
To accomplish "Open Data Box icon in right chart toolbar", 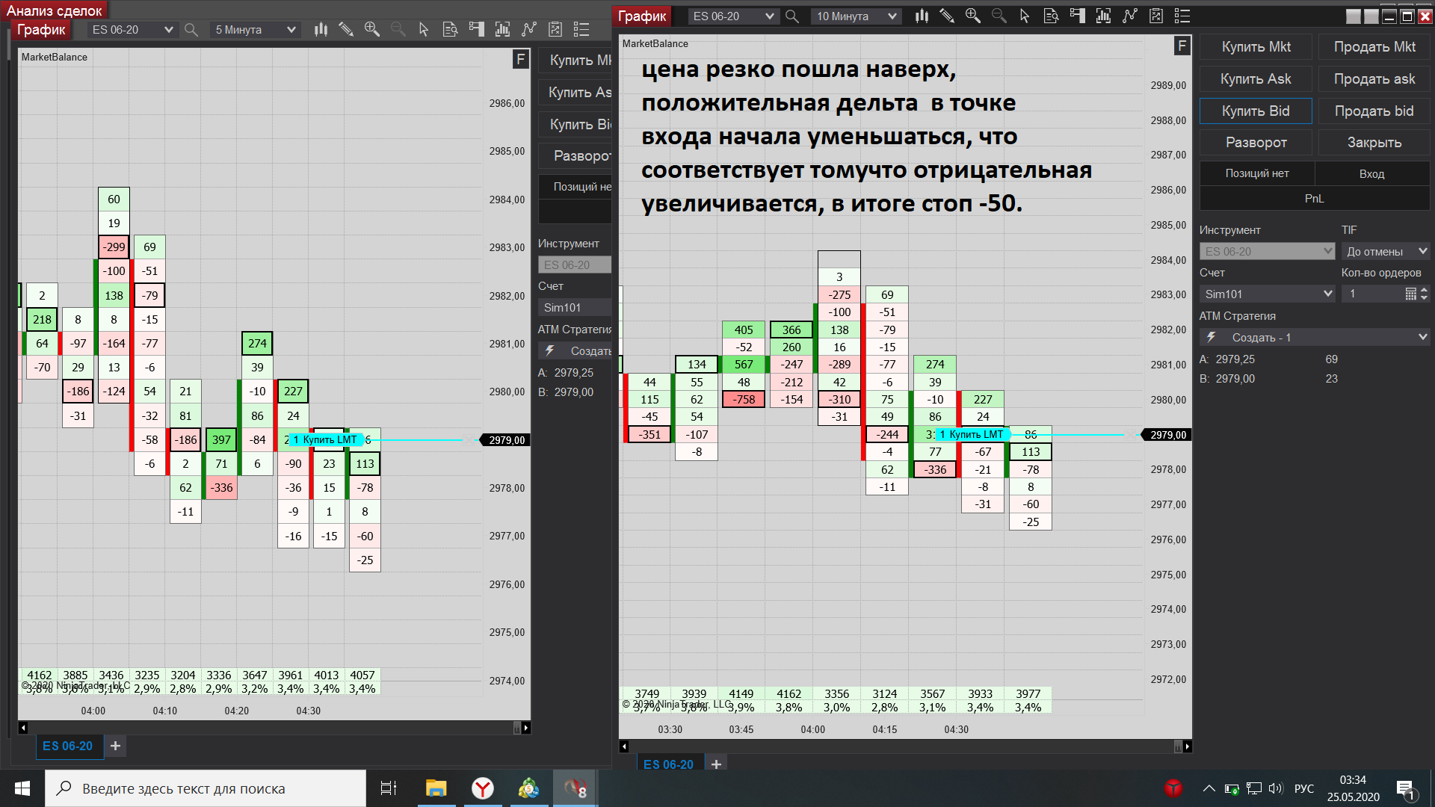I will click(x=1051, y=16).
